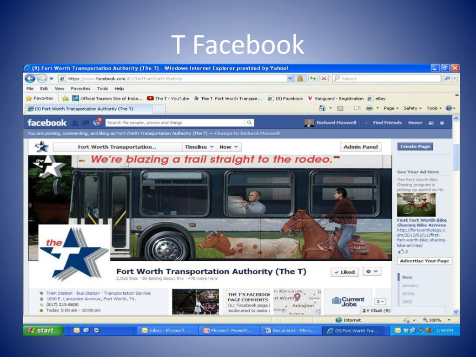Click the security lock icon in address bar
The width and height of the screenshot is (476, 357).
click(x=300, y=79)
